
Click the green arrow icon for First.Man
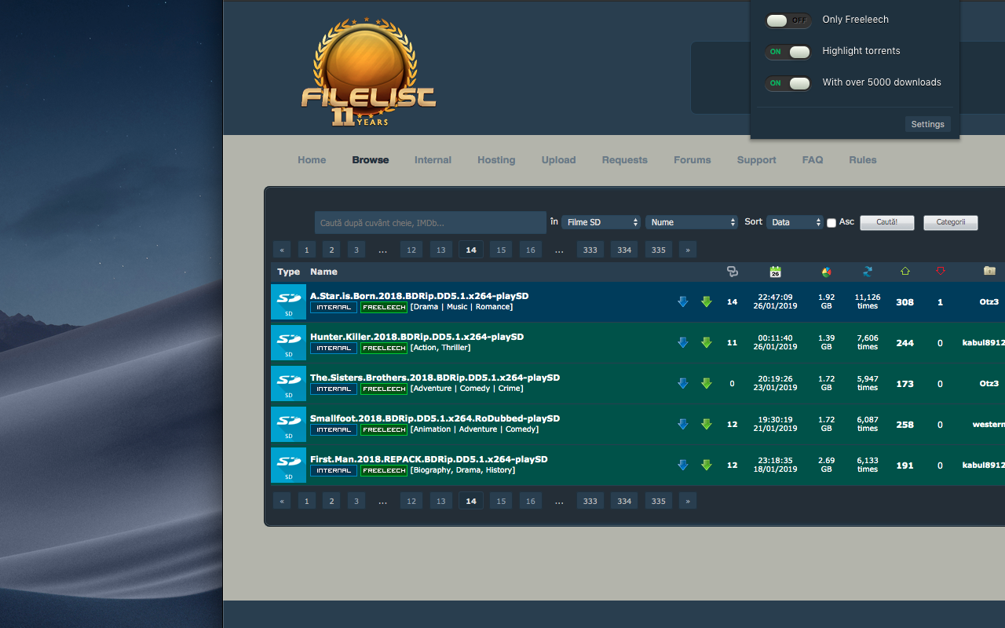(706, 466)
